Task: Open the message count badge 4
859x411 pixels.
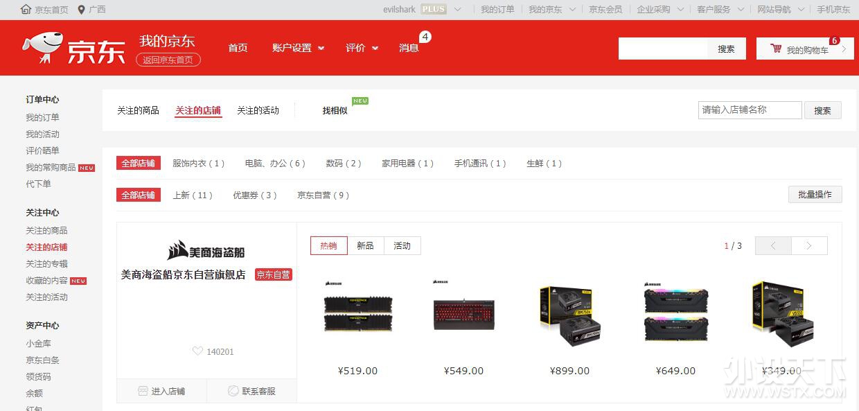Action: [x=425, y=37]
